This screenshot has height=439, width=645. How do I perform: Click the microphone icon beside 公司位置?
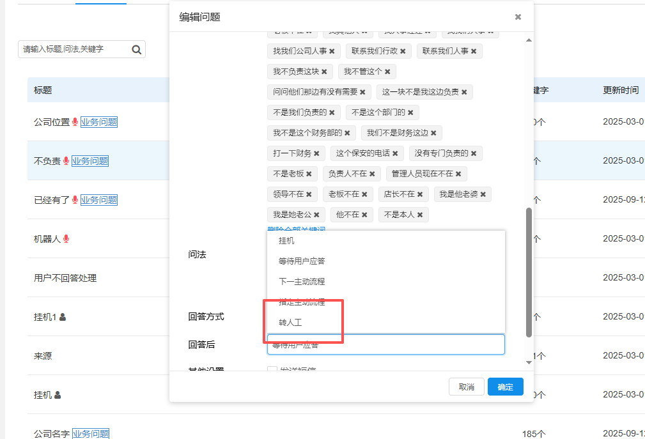click(75, 121)
